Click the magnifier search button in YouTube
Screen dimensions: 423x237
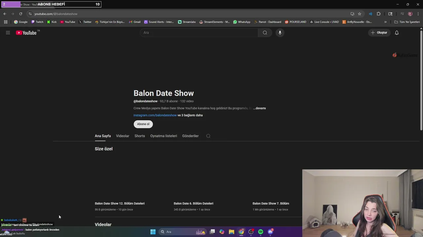tap(265, 33)
